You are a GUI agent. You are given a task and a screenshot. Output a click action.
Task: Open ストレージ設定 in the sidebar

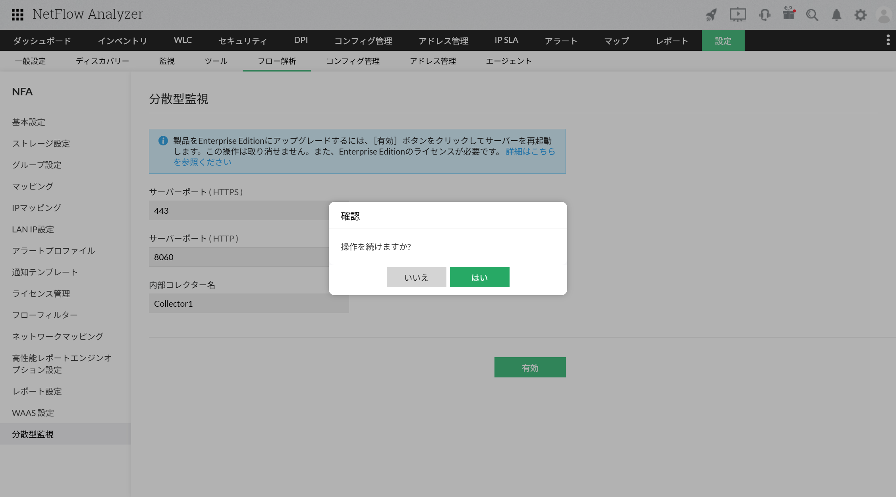41,143
